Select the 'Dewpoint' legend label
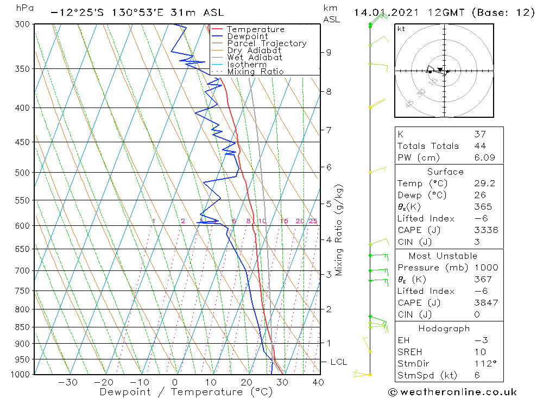 pyautogui.click(x=247, y=36)
